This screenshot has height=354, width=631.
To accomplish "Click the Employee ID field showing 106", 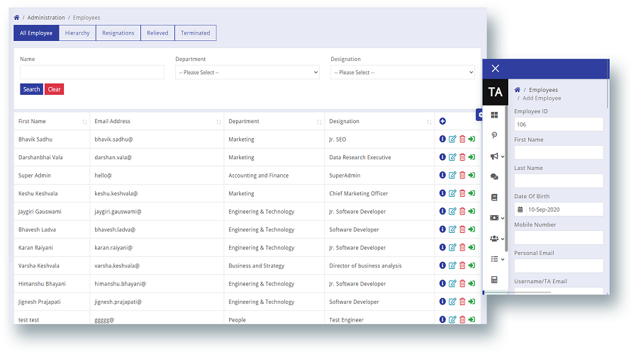I will click(x=559, y=124).
